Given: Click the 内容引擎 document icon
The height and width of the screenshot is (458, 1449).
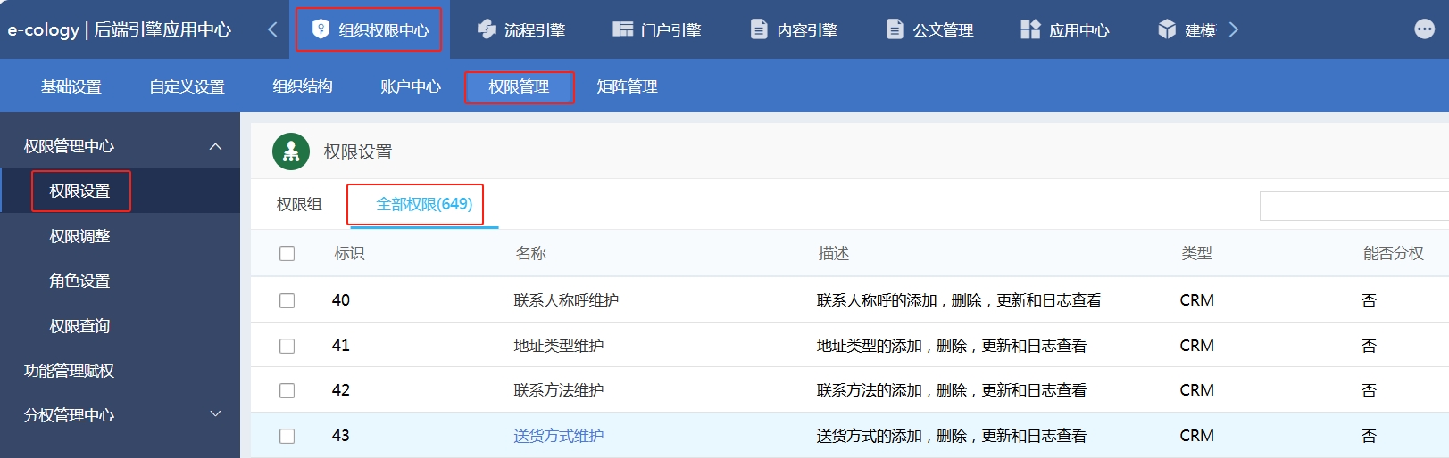Looking at the screenshot, I should coord(759,29).
